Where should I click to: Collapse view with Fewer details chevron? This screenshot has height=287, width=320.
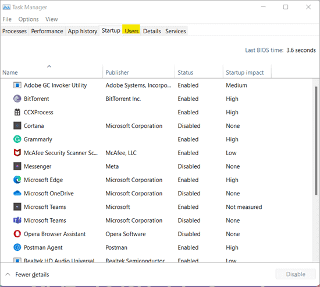click(x=8, y=274)
